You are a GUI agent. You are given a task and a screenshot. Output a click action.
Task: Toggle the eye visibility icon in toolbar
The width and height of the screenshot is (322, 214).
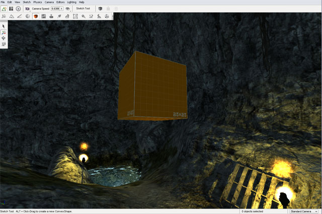[67, 9]
